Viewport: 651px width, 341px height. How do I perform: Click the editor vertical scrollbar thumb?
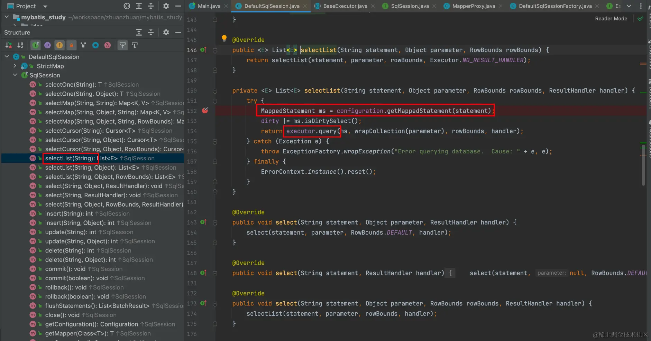click(x=643, y=166)
